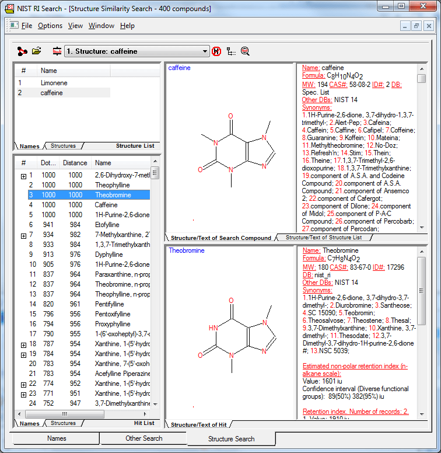Click the molecule structure search icon
The height and width of the screenshot is (453, 441).
click(22, 51)
